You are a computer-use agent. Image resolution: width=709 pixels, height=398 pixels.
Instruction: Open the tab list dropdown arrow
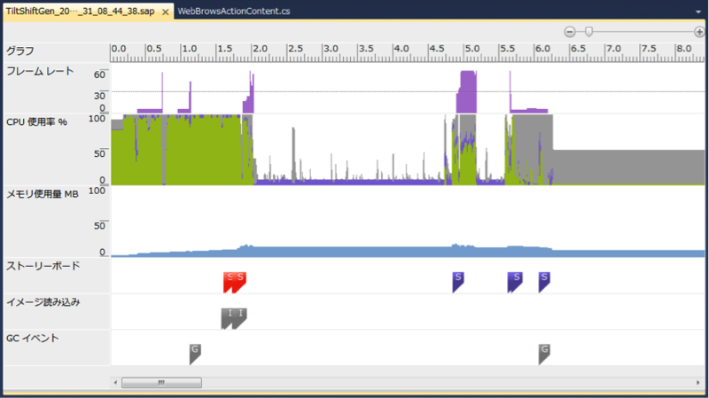click(x=698, y=12)
